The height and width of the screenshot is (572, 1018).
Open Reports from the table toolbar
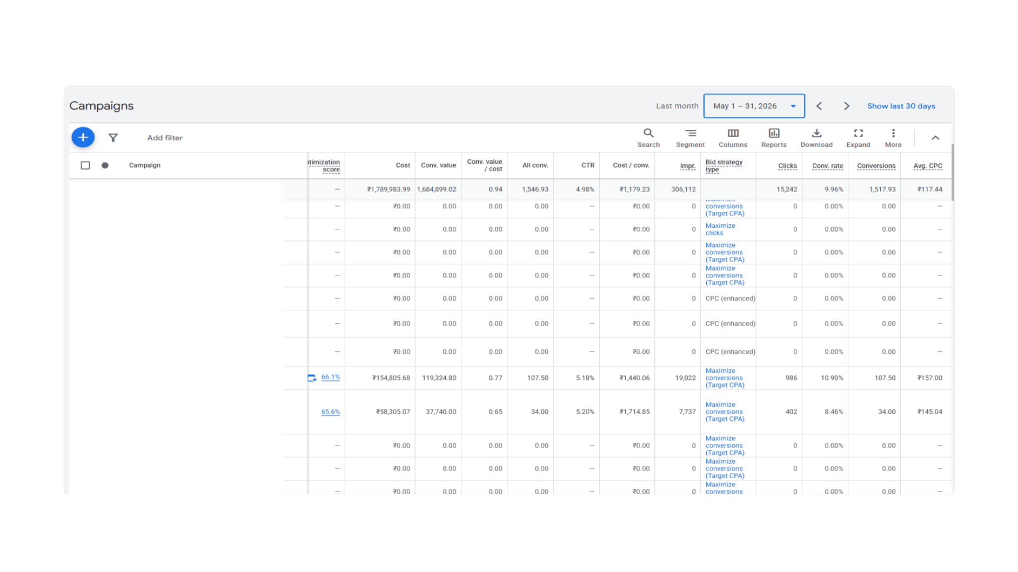(x=774, y=138)
